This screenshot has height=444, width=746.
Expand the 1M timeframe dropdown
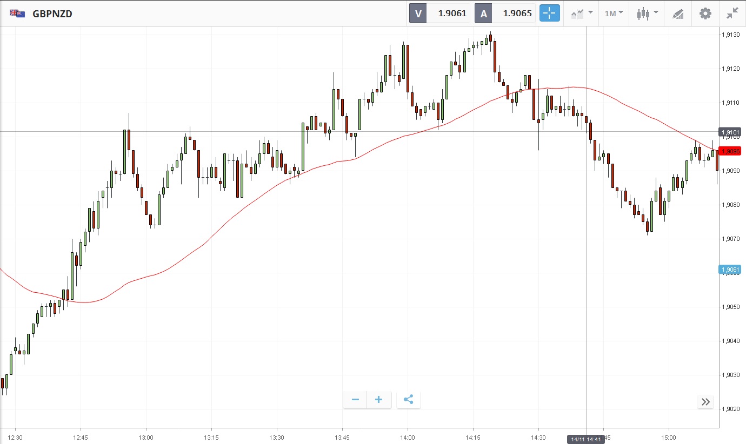614,14
